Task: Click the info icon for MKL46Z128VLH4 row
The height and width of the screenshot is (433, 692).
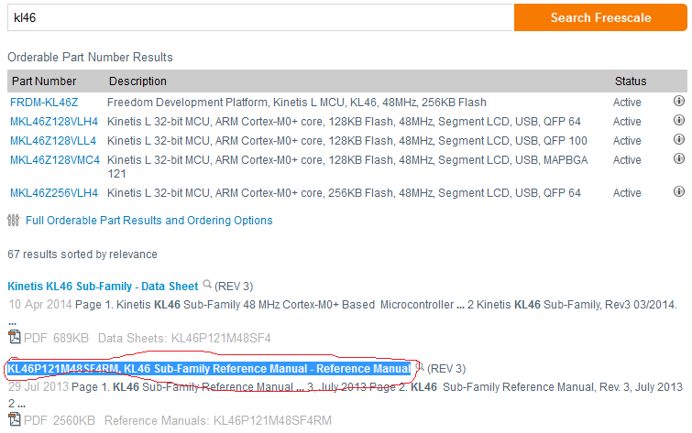Action: [x=679, y=120]
